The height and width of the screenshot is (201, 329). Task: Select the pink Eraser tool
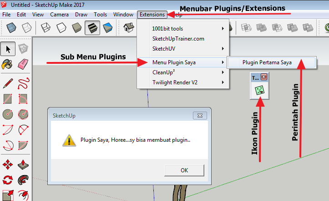pos(23,64)
